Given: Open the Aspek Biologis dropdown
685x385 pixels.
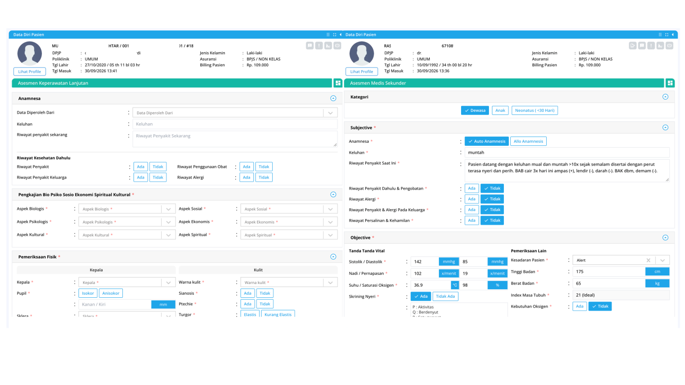Looking at the screenshot, I should [127, 209].
